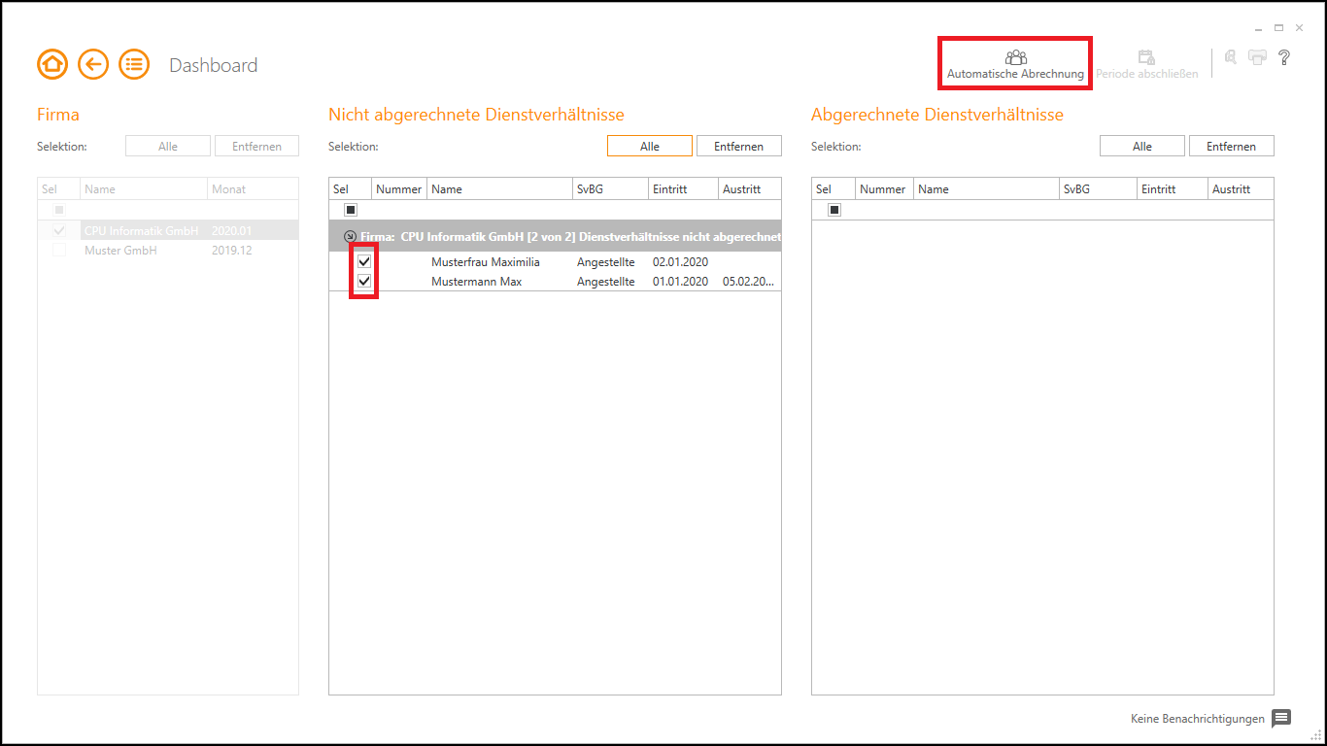Select CPU Informatik GmbH company name

point(141,231)
